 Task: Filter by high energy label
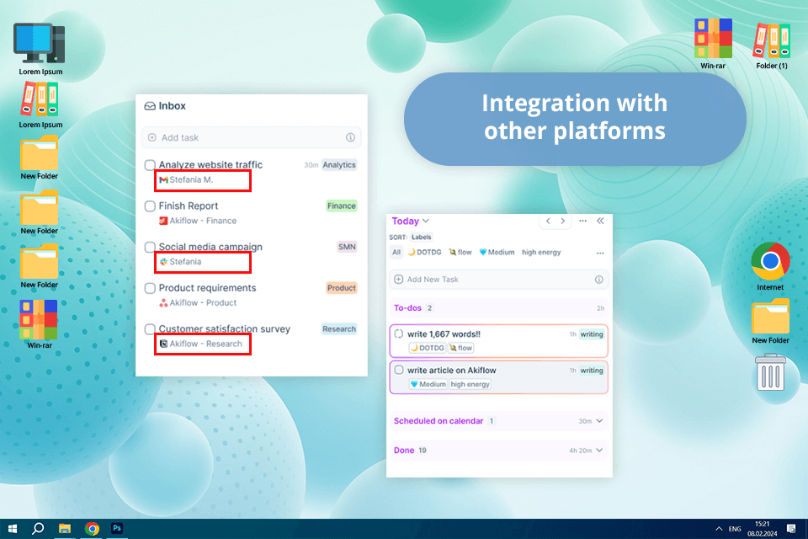tap(541, 252)
